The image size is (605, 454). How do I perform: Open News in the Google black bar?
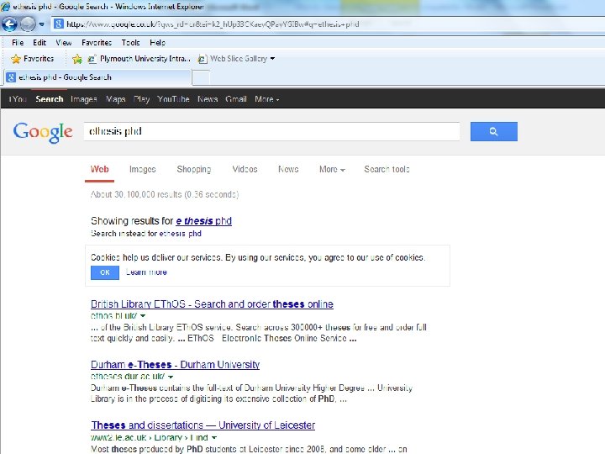click(208, 99)
